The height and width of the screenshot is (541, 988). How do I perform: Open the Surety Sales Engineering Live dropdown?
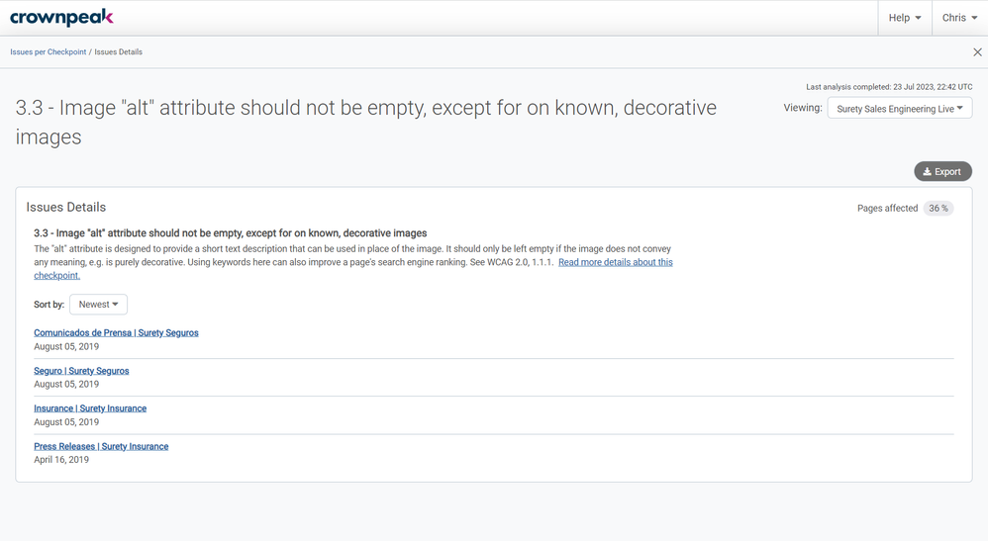[x=899, y=109]
